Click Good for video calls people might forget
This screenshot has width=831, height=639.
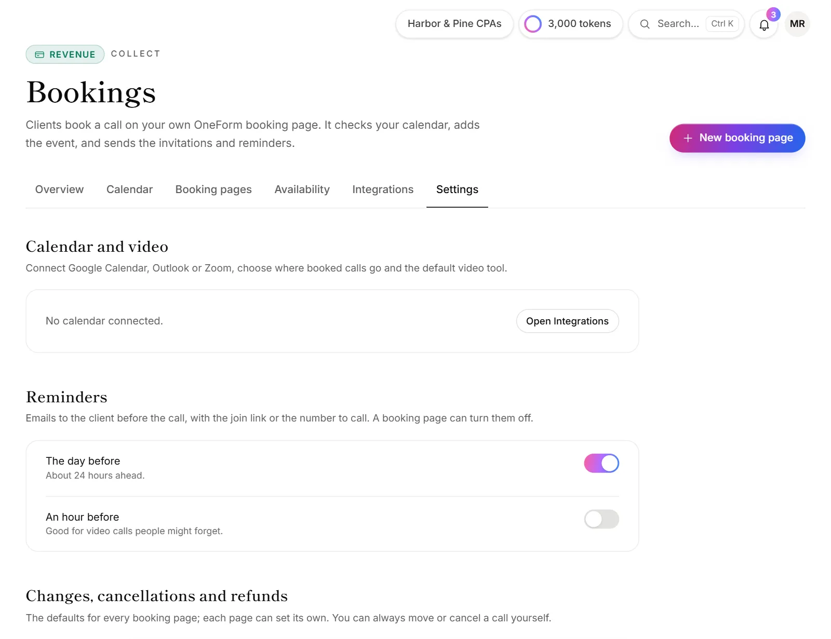click(x=134, y=531)
